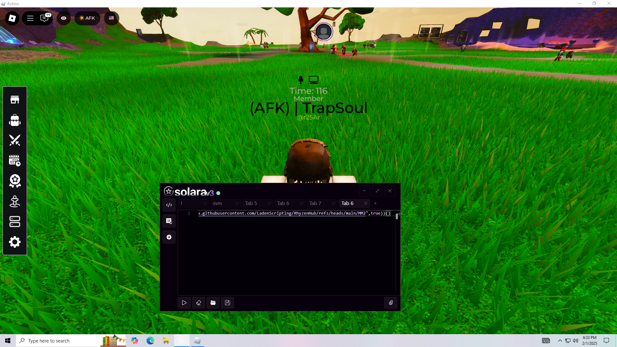The height and width of the screenshot is (347, 617).
Task: Add a new tab with plus button
Action: point(375,203)
